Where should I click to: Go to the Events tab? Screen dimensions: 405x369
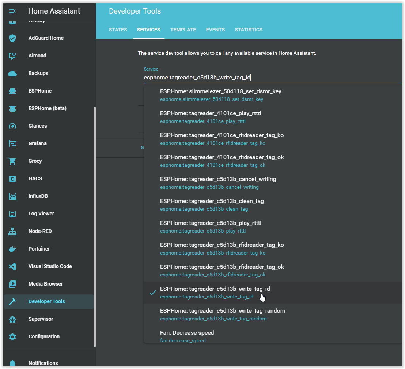[215, 30]
